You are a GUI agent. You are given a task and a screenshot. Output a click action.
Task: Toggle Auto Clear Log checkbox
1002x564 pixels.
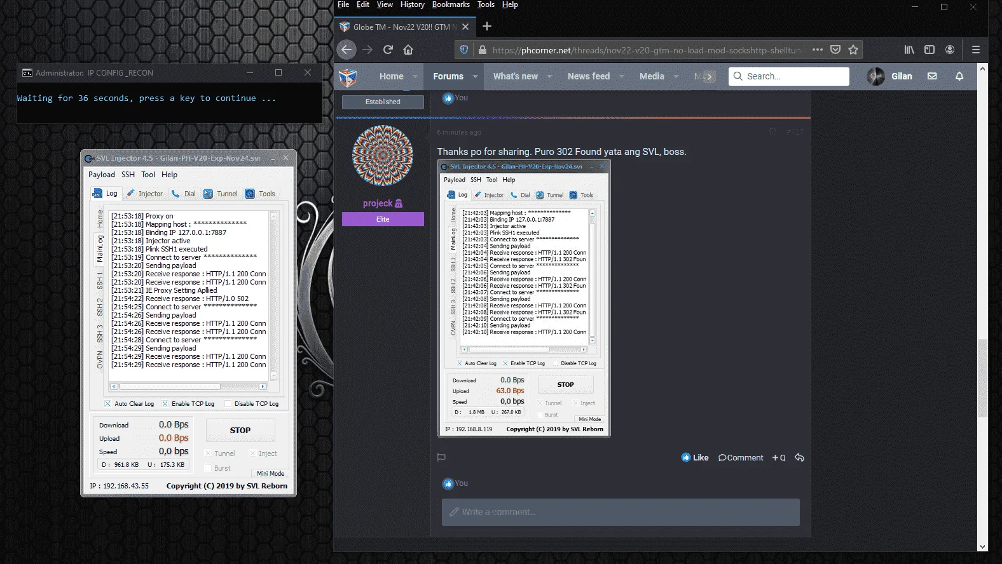(x=107, y=403)
